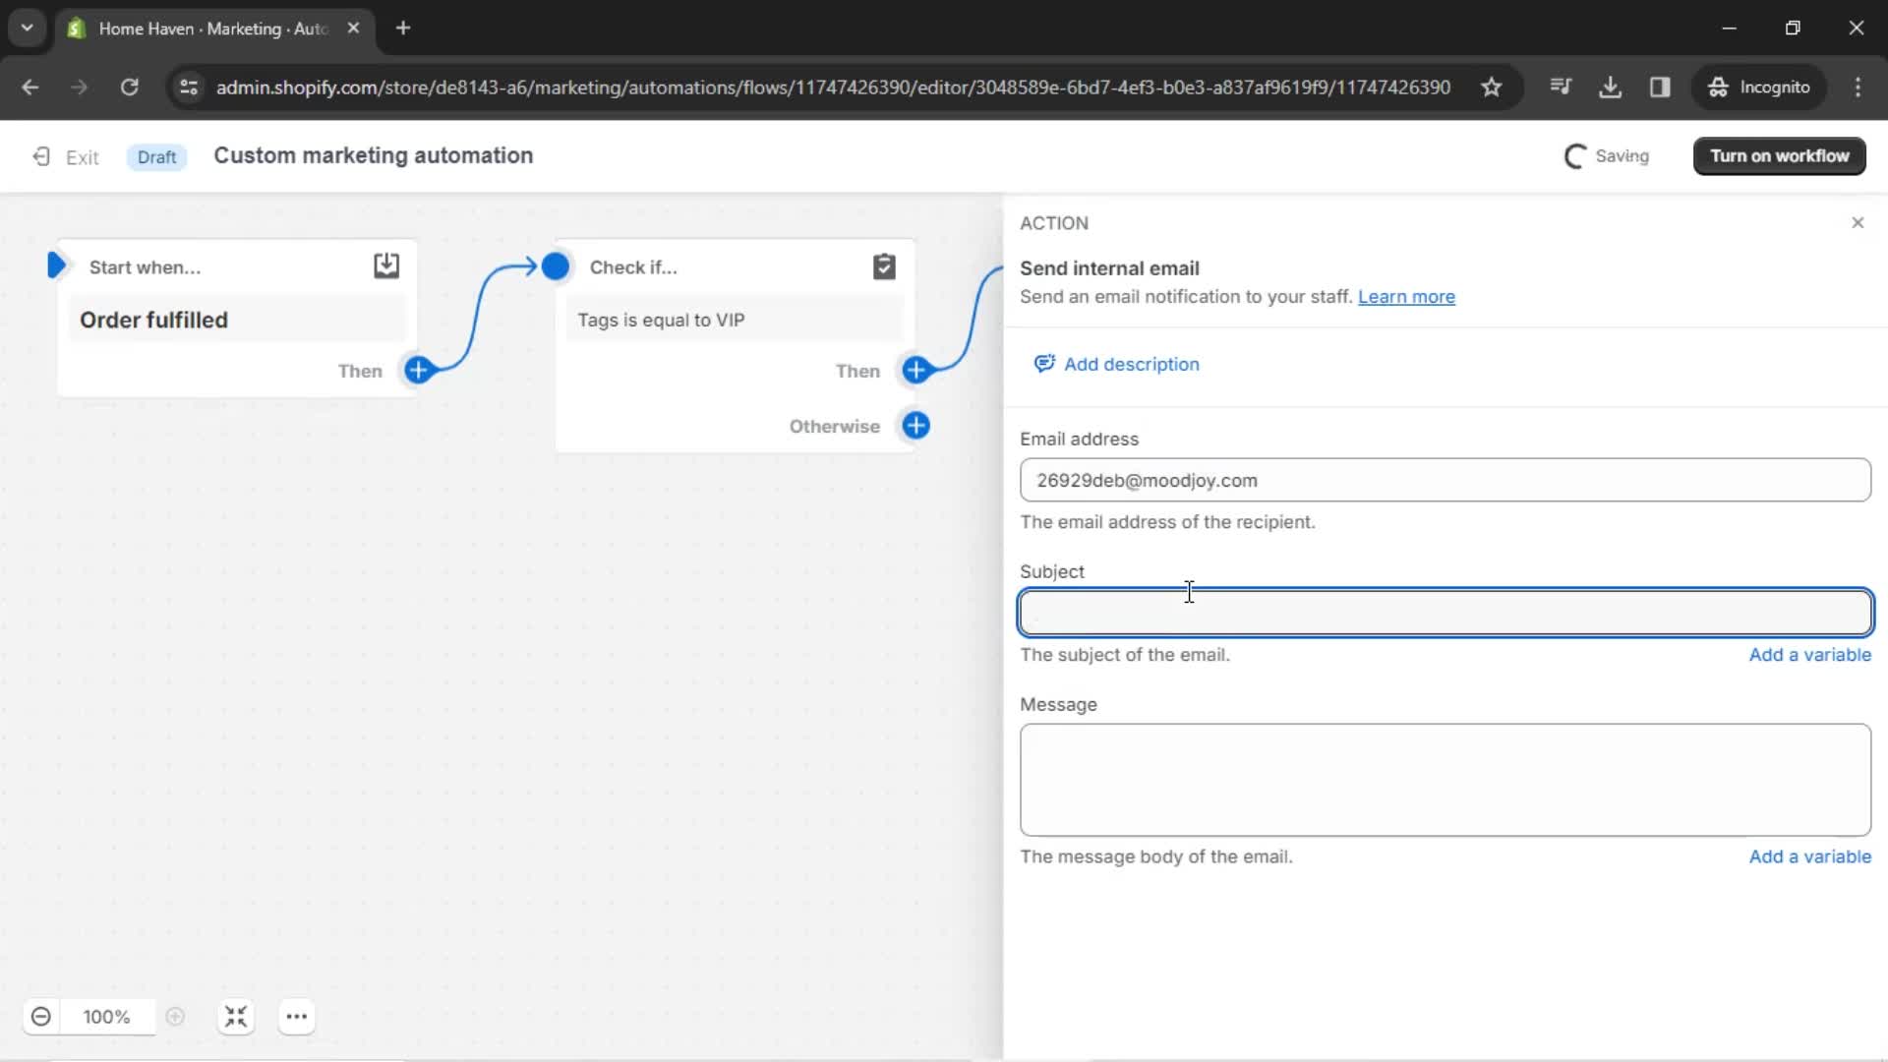Viewport: 1888px width, 1062px height.
Task: Click the fit to screen icon
Action: 235,1017
